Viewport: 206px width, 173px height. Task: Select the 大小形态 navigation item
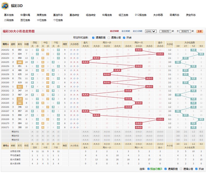158,15
